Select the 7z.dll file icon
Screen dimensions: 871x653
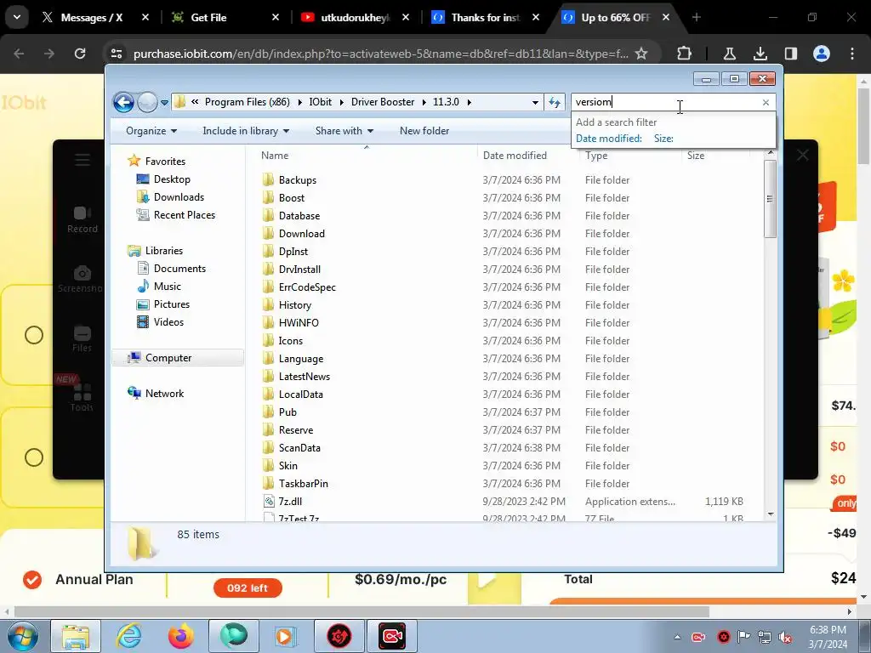[269, 502]
